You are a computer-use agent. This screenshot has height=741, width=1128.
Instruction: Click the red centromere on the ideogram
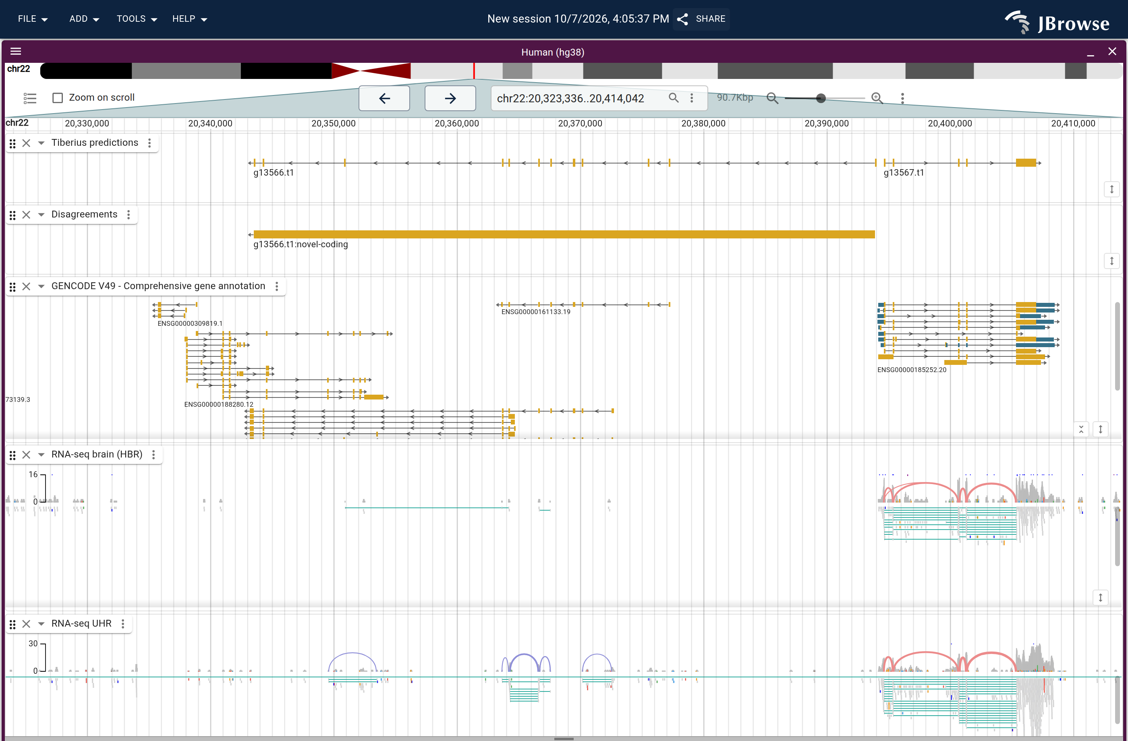click(x=371, y=70)
